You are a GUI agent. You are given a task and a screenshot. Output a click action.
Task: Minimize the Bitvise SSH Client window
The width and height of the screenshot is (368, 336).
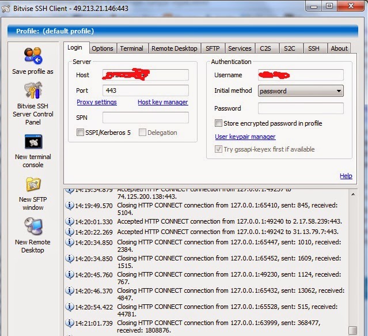coord(314,6)
